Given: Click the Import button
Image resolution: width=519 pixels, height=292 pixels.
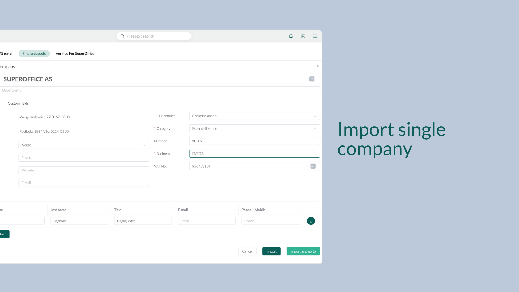Looking at the screenshot, I should tap(271, 251).
